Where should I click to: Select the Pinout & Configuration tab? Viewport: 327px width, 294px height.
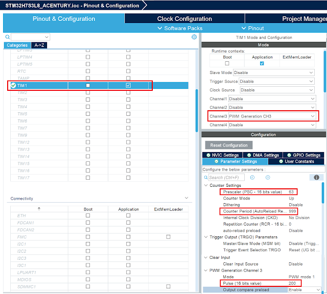click(x=64, y=19)
